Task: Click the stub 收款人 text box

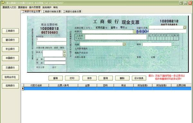Action: pyautogui.click(x=53, y=53)
